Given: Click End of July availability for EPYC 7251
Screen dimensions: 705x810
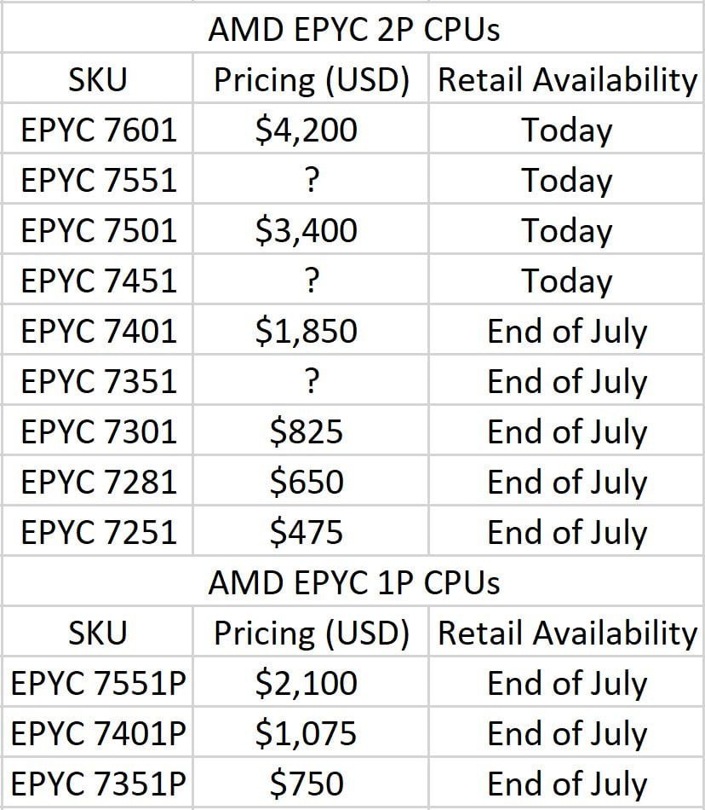Looking at the screenshot, I should [x=566, y=532].
